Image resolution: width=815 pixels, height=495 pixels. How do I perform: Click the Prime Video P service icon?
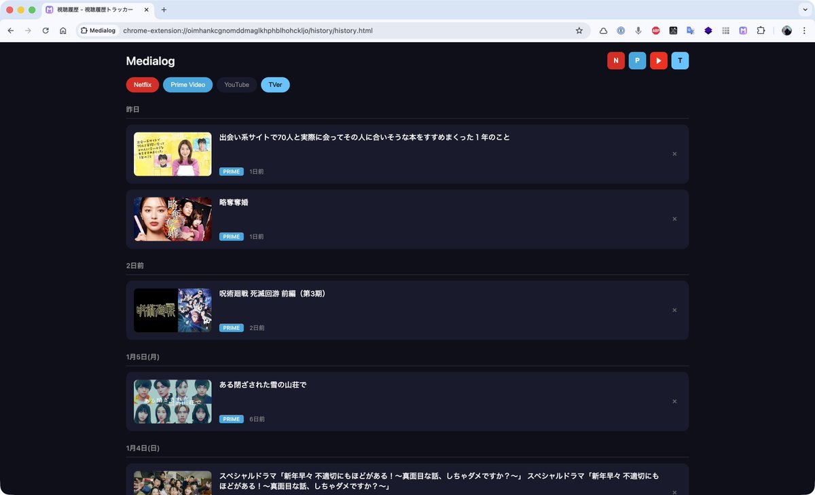[x=637, y=60]
